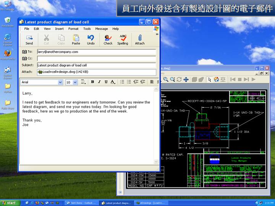
Task: Click numbered list formatting icon
Action: coord(122,82)
